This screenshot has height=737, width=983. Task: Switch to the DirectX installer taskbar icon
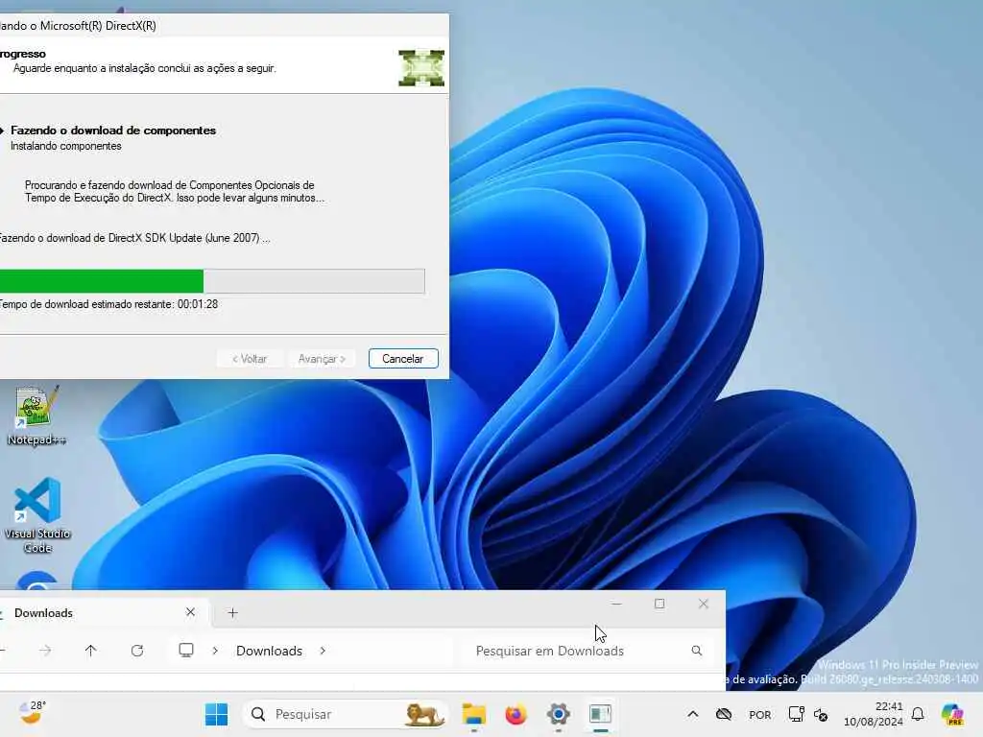(600, 714)
